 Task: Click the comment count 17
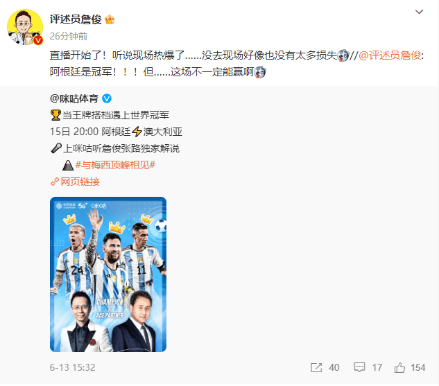[x=377, y=367]
